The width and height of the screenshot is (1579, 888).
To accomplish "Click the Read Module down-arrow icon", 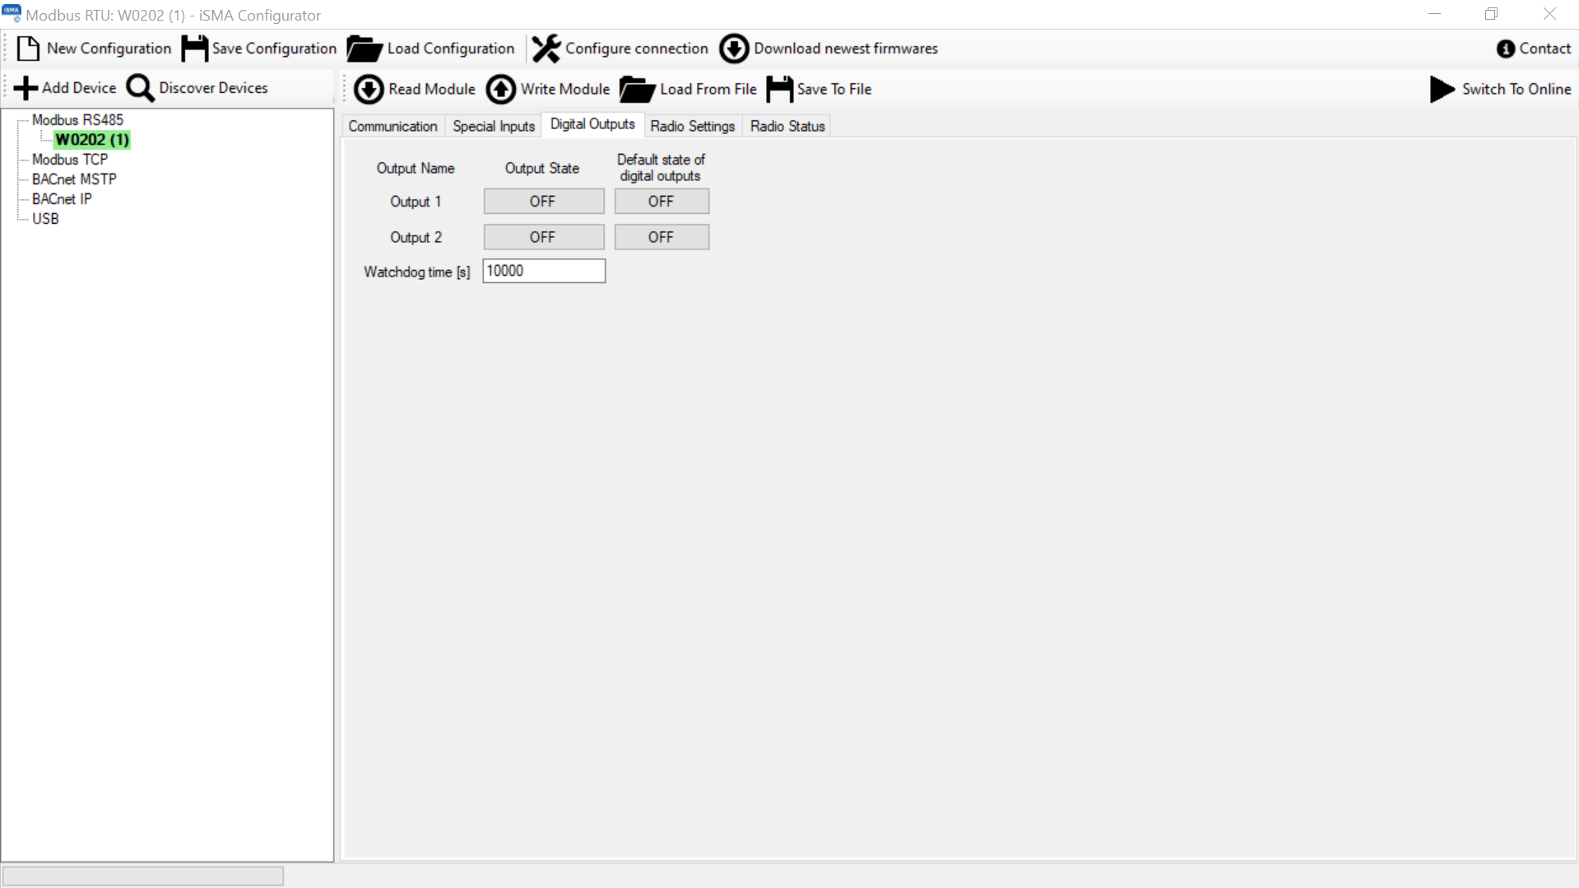I will click(x=369, y=89).
